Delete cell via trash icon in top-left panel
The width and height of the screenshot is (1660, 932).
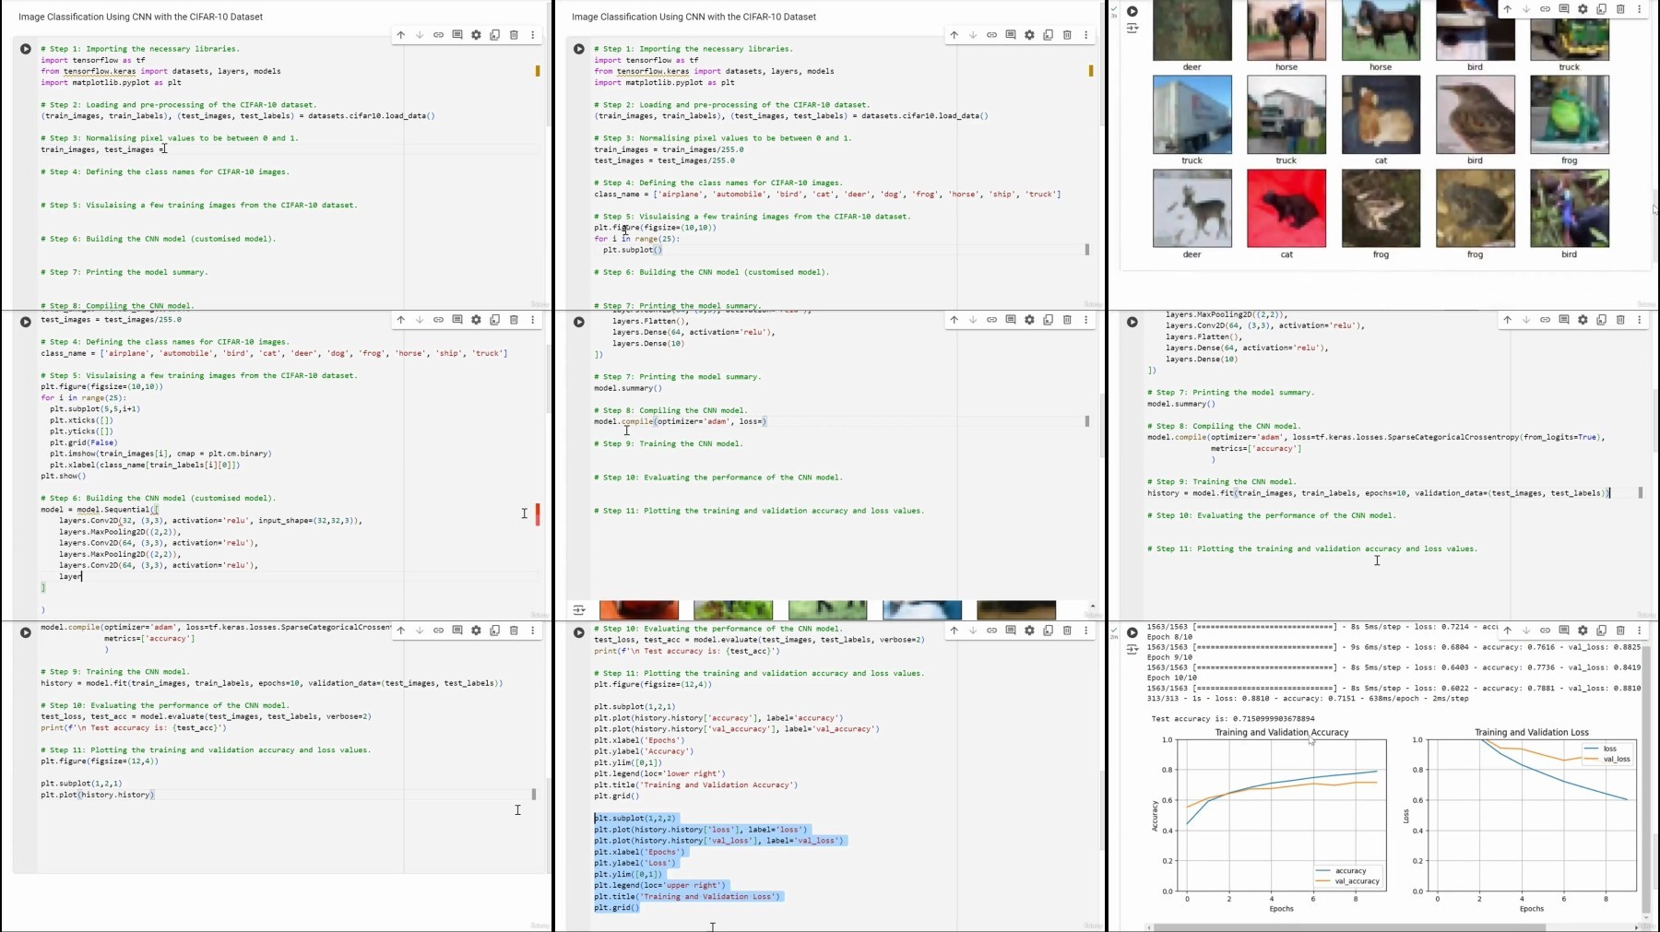point(514,35)
